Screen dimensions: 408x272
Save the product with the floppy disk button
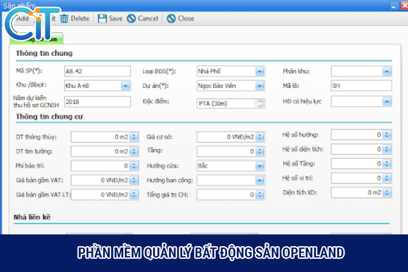pos(110,19)
